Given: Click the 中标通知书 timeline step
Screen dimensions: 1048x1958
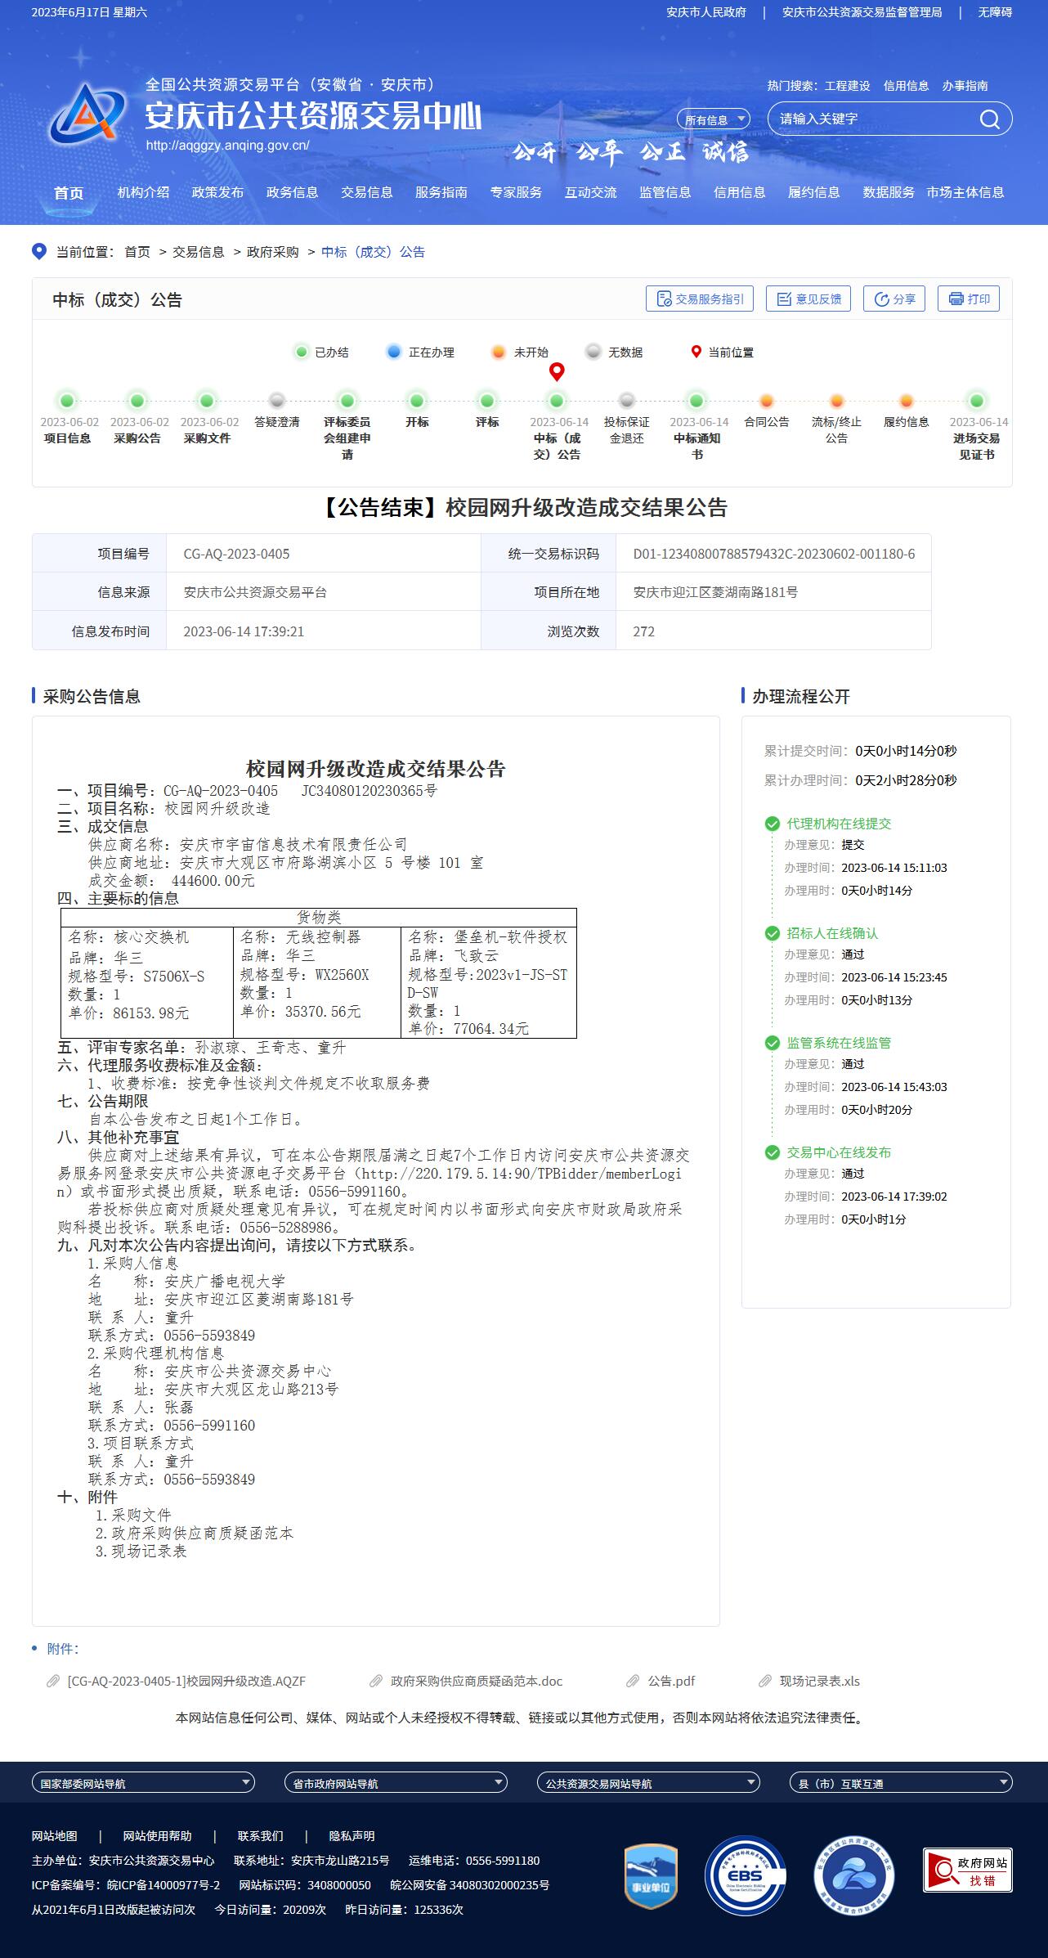Looking at the screenshot, I should click(x=696, y=401).
